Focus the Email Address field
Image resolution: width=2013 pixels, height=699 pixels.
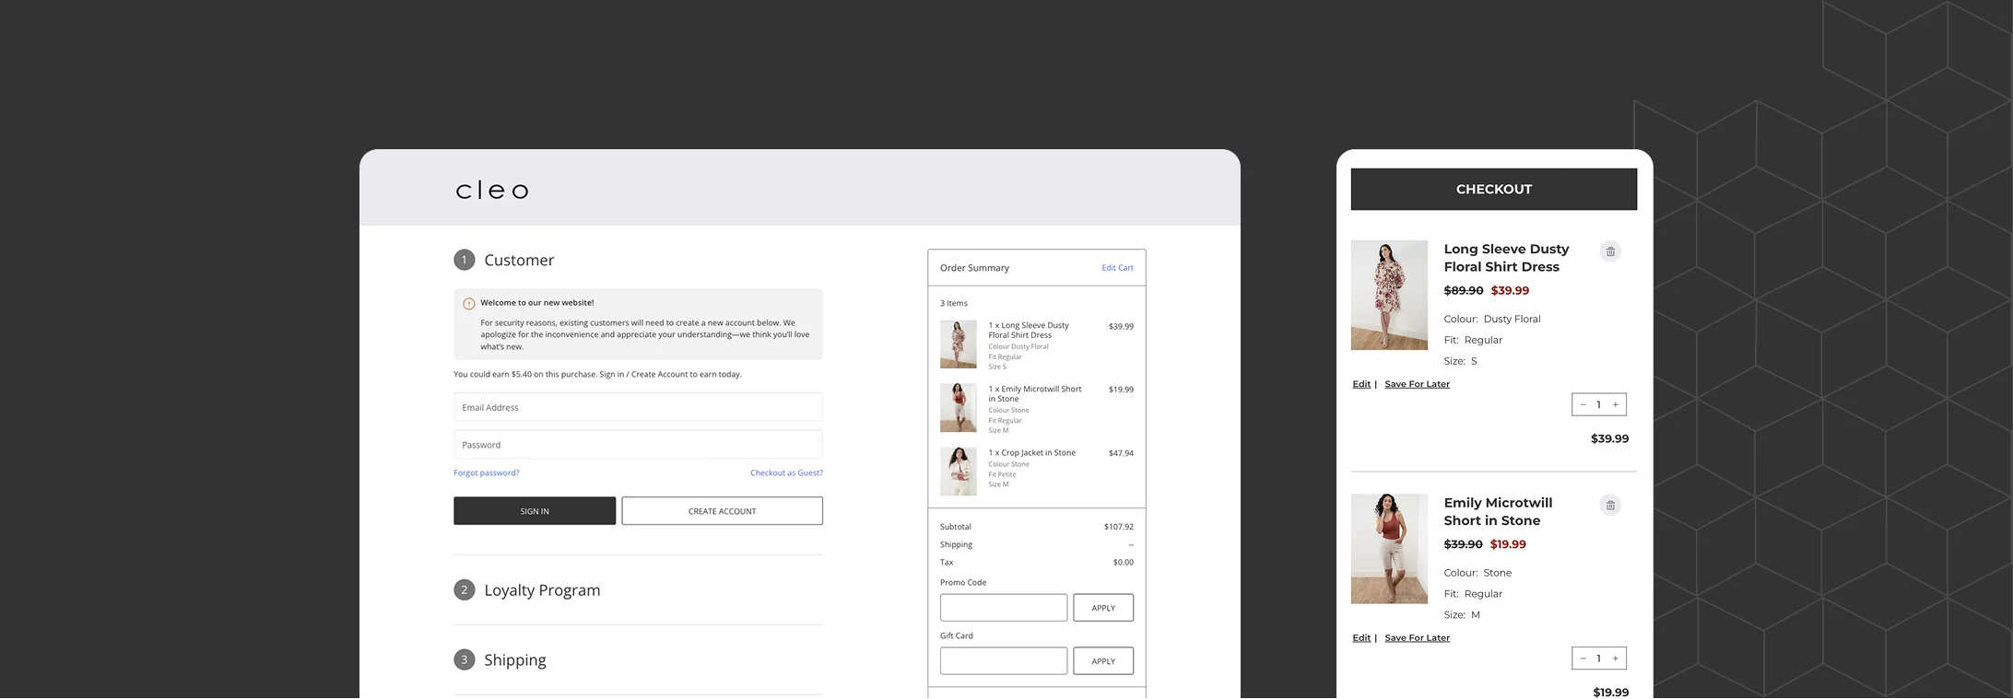(x=638, y=407)
